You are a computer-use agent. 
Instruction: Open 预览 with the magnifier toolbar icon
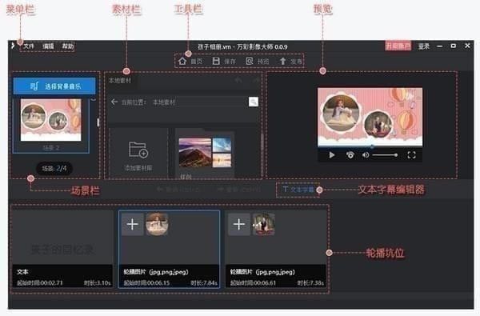click(x=250, y=62)
